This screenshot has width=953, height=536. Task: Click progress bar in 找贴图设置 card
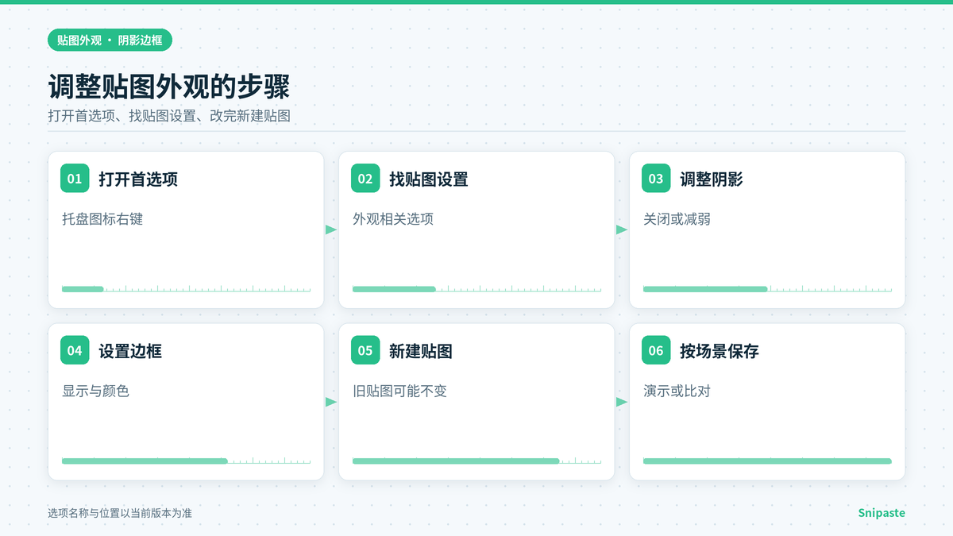(476, 289)
